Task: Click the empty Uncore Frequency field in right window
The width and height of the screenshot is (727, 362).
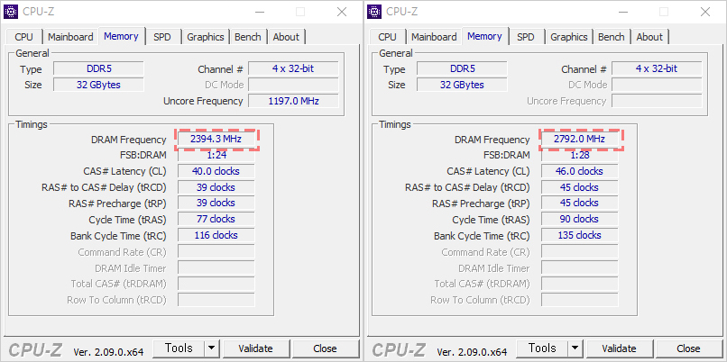Action: 657,101
